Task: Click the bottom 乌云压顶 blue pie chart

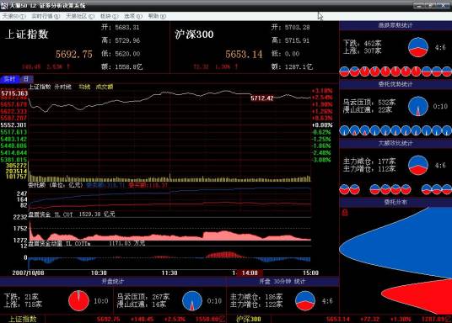Action: (x=192, y=301)
